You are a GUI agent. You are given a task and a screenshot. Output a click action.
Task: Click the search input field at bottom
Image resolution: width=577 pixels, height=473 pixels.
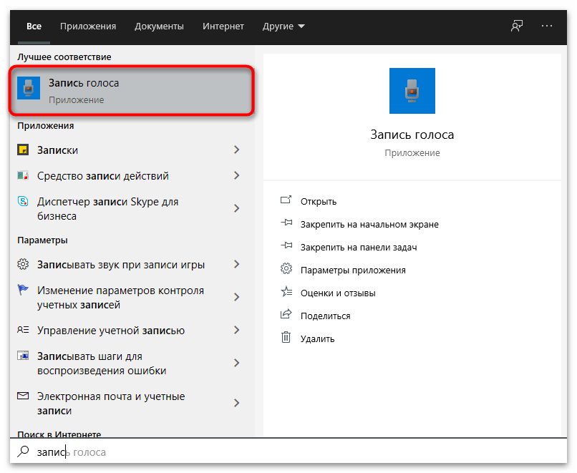286,452
